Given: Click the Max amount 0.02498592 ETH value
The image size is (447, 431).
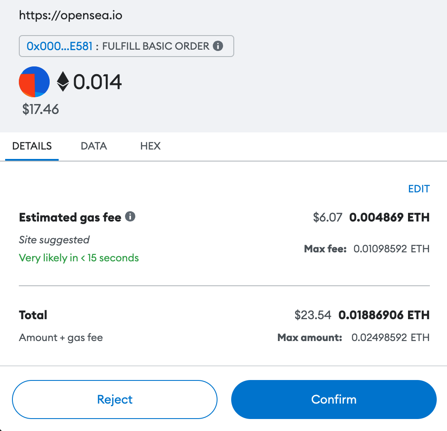Looking at the screenshot, I should pyautogui.click(x=390, y=338).
